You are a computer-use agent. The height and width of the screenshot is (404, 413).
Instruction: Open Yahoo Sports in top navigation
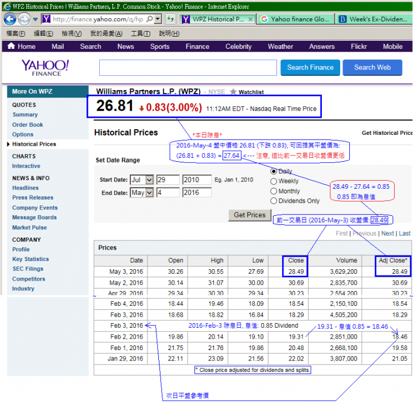159,46
